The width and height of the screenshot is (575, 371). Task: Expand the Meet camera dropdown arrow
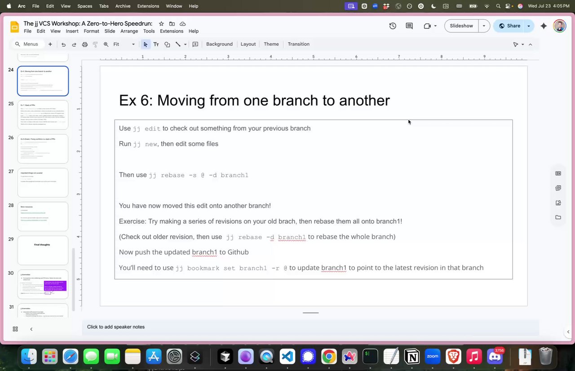click(435, 26)
